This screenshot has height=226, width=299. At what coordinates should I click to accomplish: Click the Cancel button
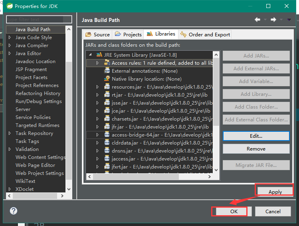tap(273, 211)
